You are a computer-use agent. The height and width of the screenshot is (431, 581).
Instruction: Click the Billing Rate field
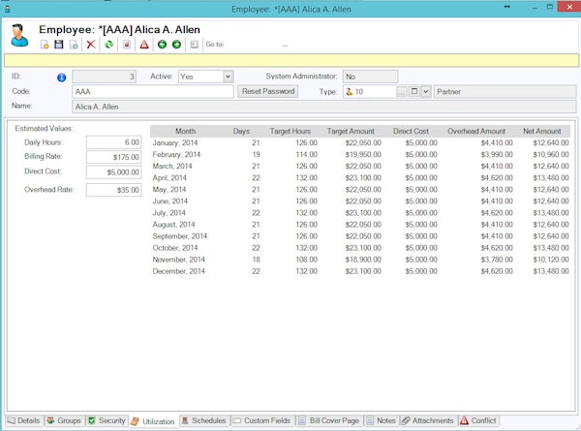pyautogui.click(x=113, y=157)
